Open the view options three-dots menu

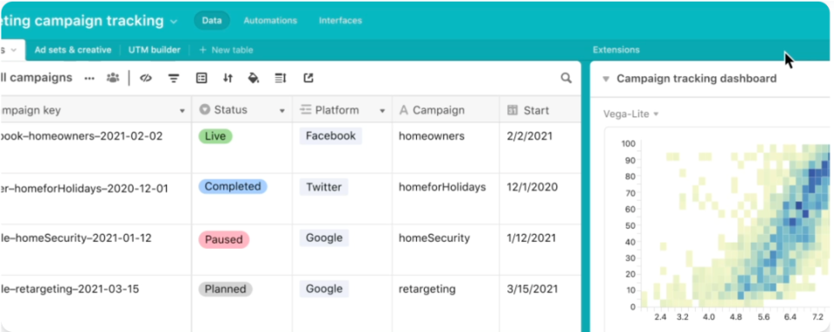(89, 79)
